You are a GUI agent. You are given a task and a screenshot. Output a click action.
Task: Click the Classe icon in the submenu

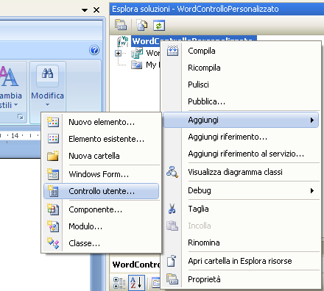point(53,243)
